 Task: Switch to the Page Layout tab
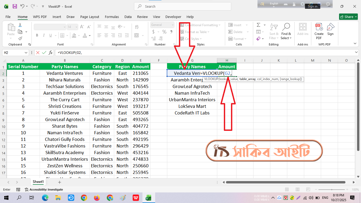(x=90, y=17)
